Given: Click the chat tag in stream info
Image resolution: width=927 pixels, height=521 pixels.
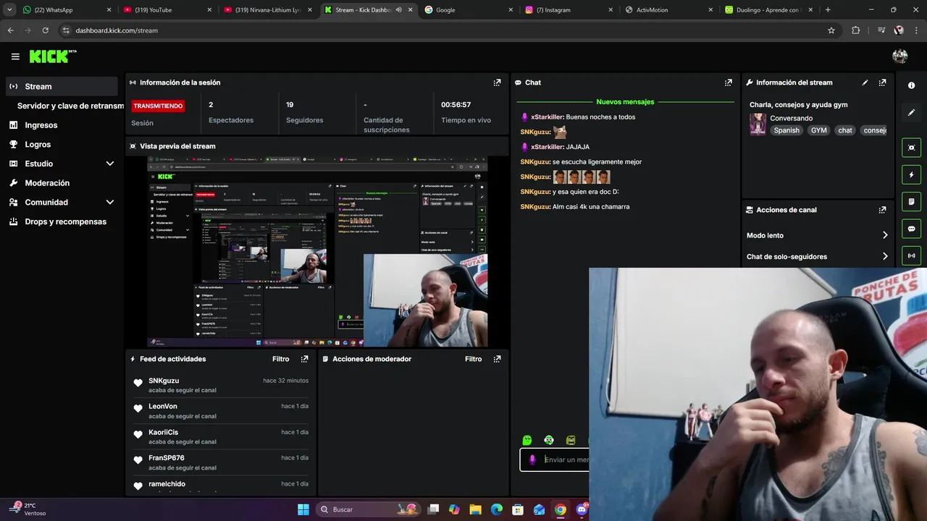Looking at the screenshot, I should tap(845, 130).
